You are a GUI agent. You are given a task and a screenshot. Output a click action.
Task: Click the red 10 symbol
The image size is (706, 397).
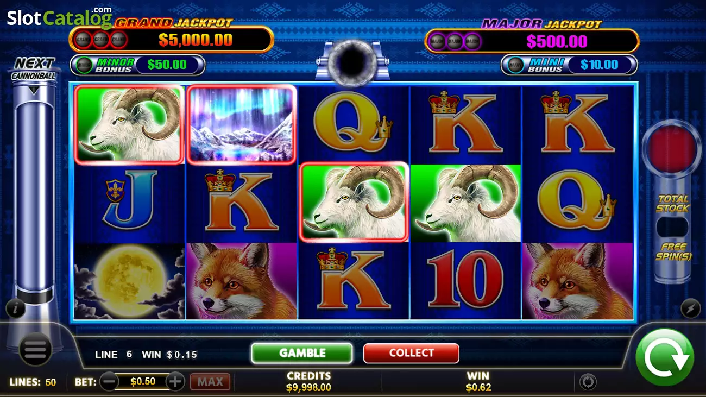coord(465,281)
